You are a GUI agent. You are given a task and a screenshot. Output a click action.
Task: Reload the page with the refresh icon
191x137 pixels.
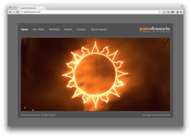pyautogui.click(x=17, y=12)
